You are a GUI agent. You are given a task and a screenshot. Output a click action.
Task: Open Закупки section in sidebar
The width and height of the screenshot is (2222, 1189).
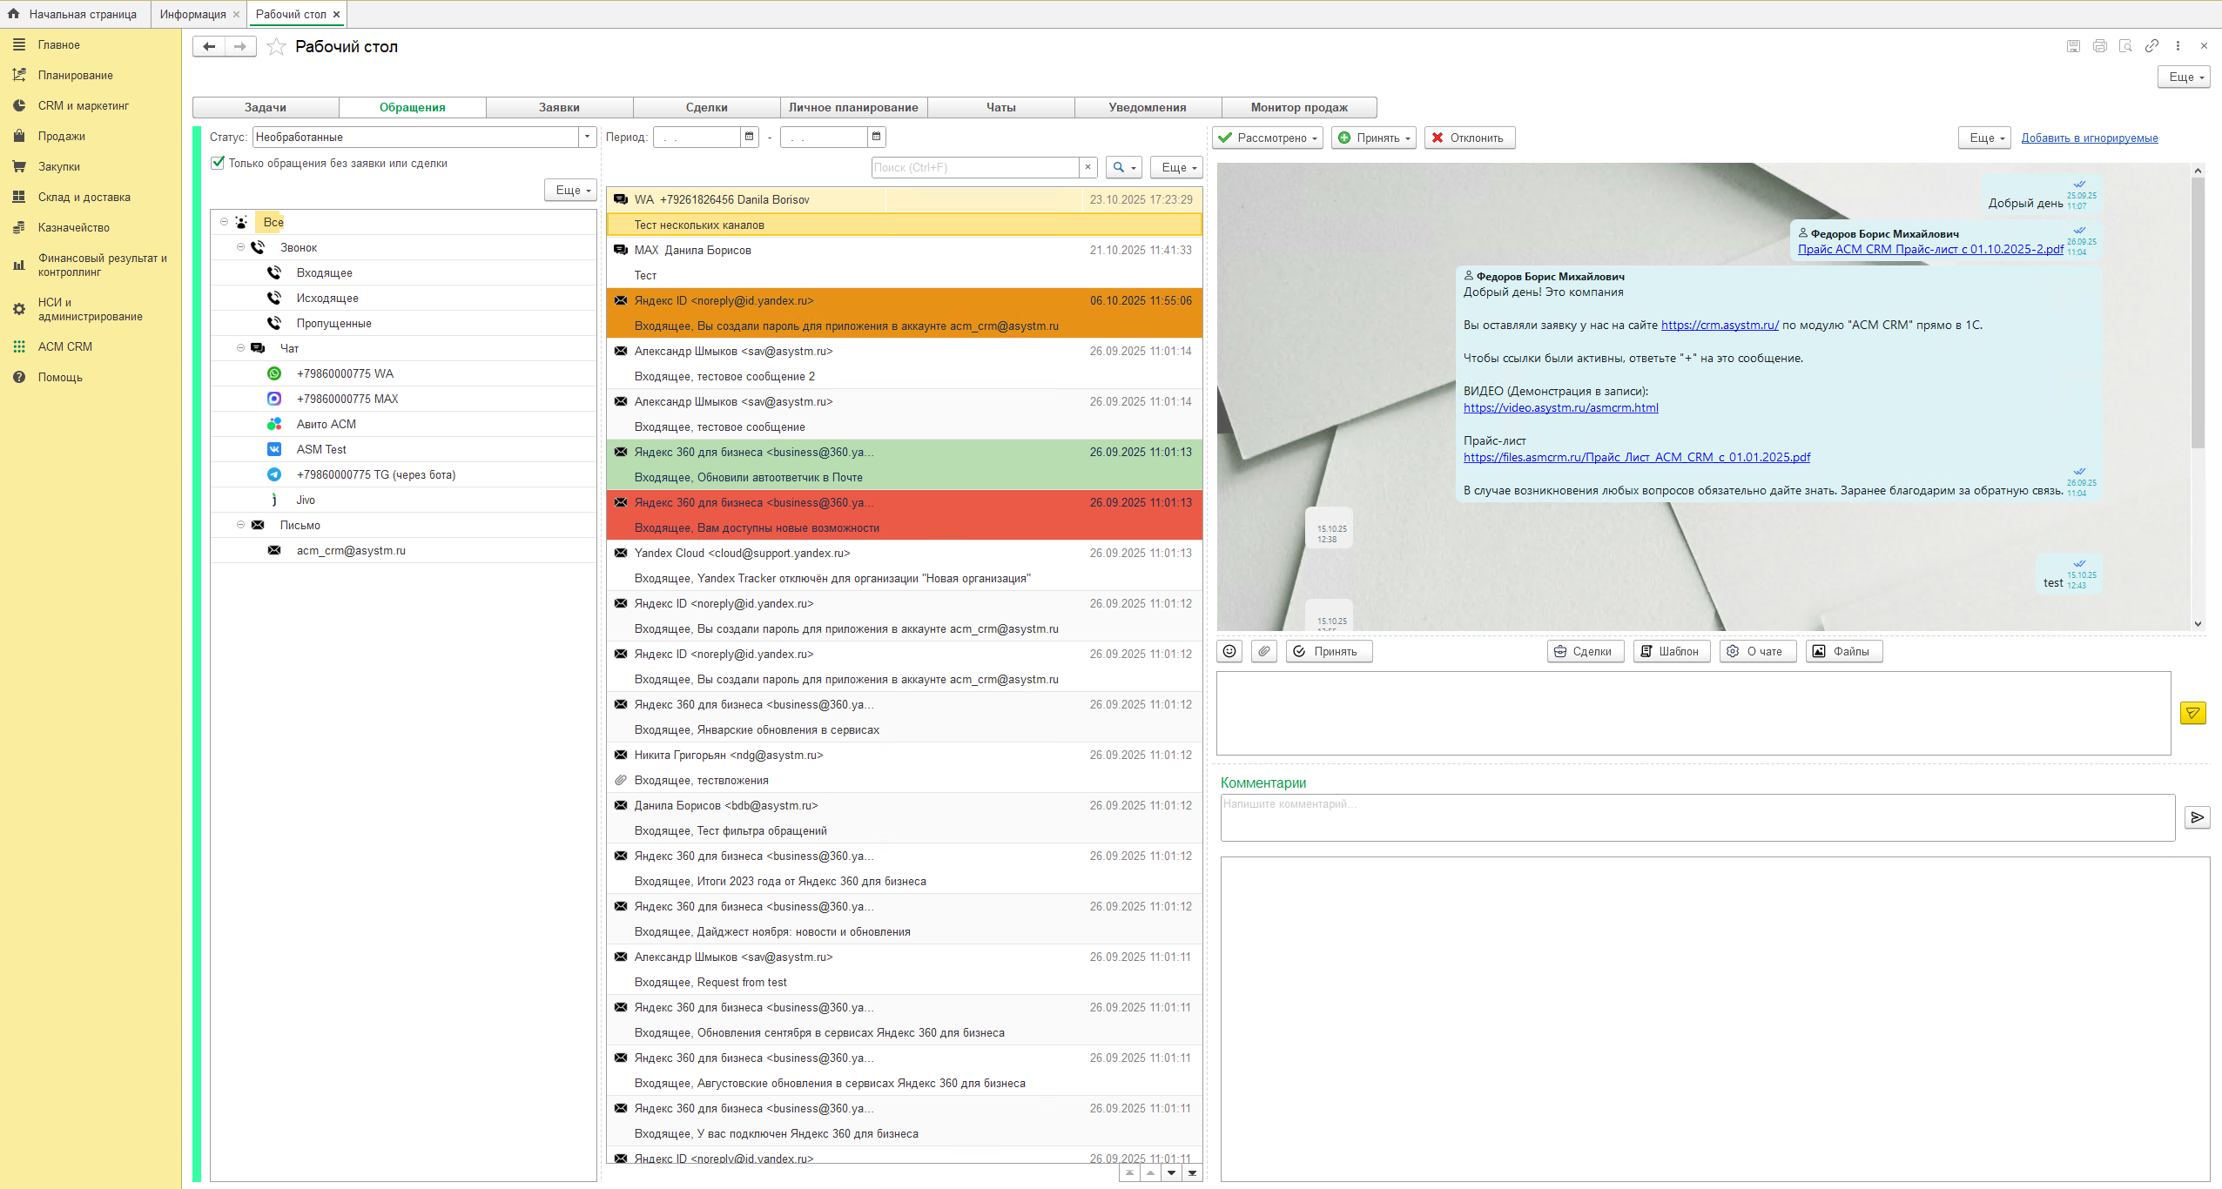tap(59, 166)
